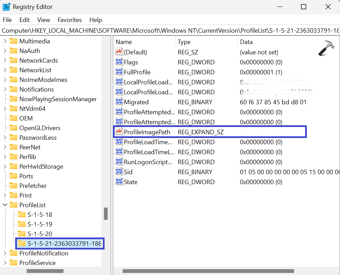340x275 pixels.
Task: Click the registry path address bar
Action: point(138,30)
